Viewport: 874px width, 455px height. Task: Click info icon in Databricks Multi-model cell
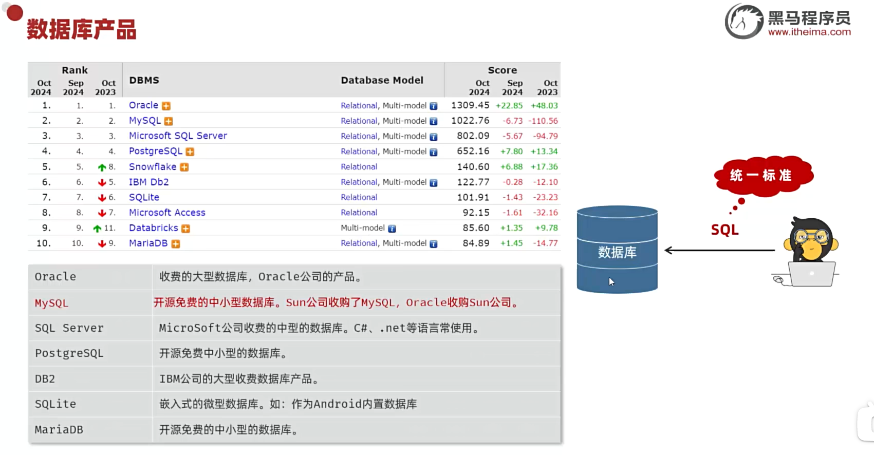tap(392, 229)
